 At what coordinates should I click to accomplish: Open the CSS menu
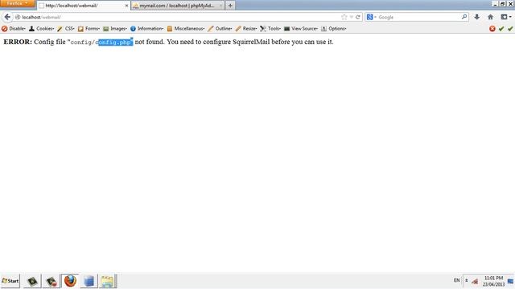tap(66, 29)
